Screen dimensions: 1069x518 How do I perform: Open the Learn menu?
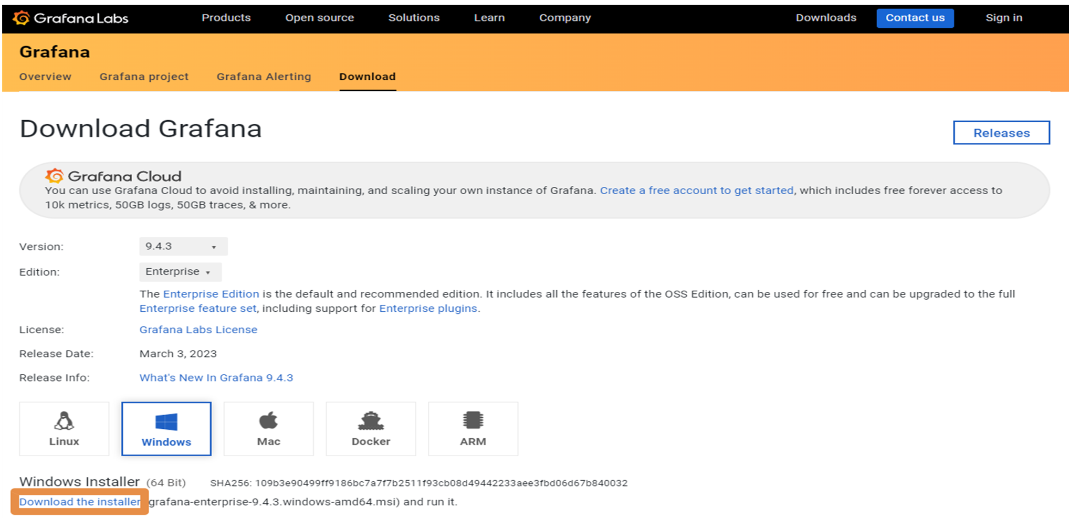pos(489,17)
